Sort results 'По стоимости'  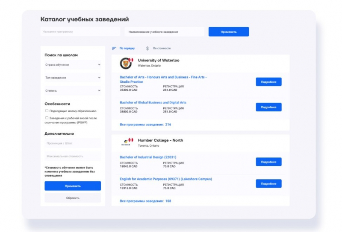(162, 49)
